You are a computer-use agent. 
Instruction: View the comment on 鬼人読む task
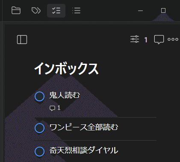[x=55, y=108]
